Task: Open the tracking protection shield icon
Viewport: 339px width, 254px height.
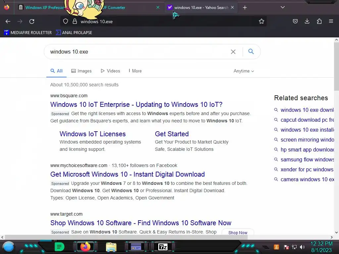Action: tap(66, 21)
